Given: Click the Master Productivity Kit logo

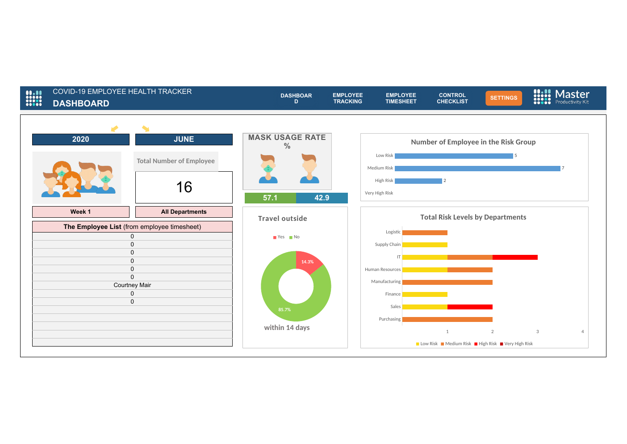Looking at the screenshot, I should tap(561, 97).
